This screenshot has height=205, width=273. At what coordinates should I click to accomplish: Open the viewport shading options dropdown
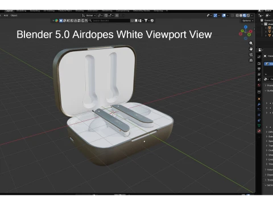pos(252,15)
